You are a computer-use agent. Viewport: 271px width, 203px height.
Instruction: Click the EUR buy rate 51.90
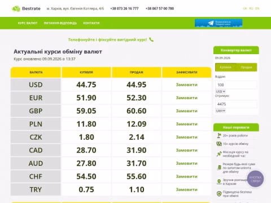click(86, 98)
